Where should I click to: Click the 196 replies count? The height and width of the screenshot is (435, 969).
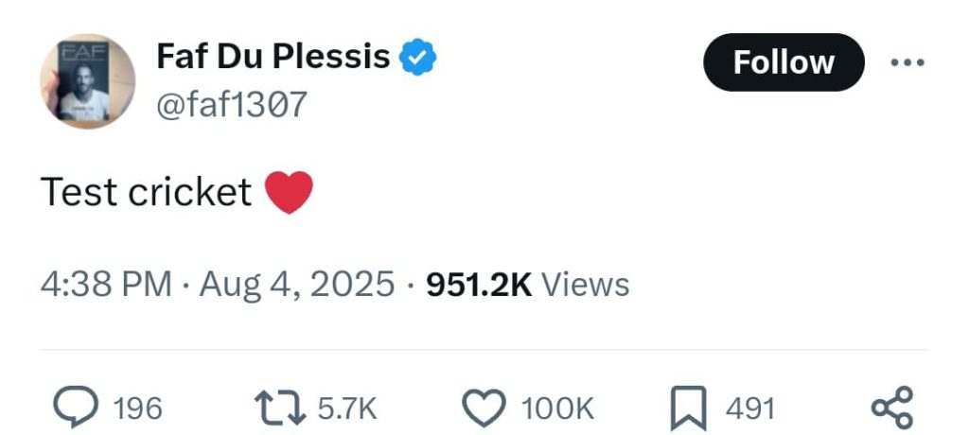tap(138, 409)
